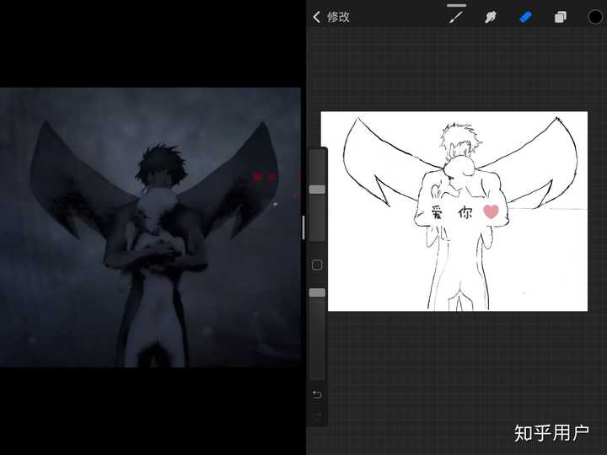Select the Brush tool
Viewport: 607px width, 455px height.
[456, 17]
